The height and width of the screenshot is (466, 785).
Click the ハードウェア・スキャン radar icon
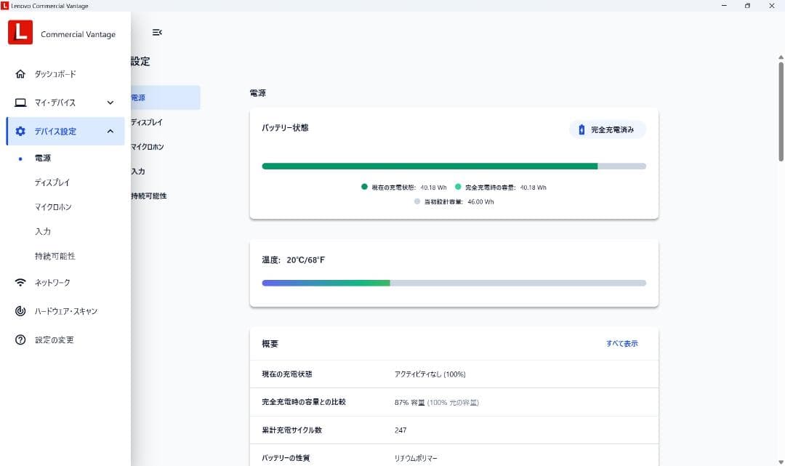[20, 311]
